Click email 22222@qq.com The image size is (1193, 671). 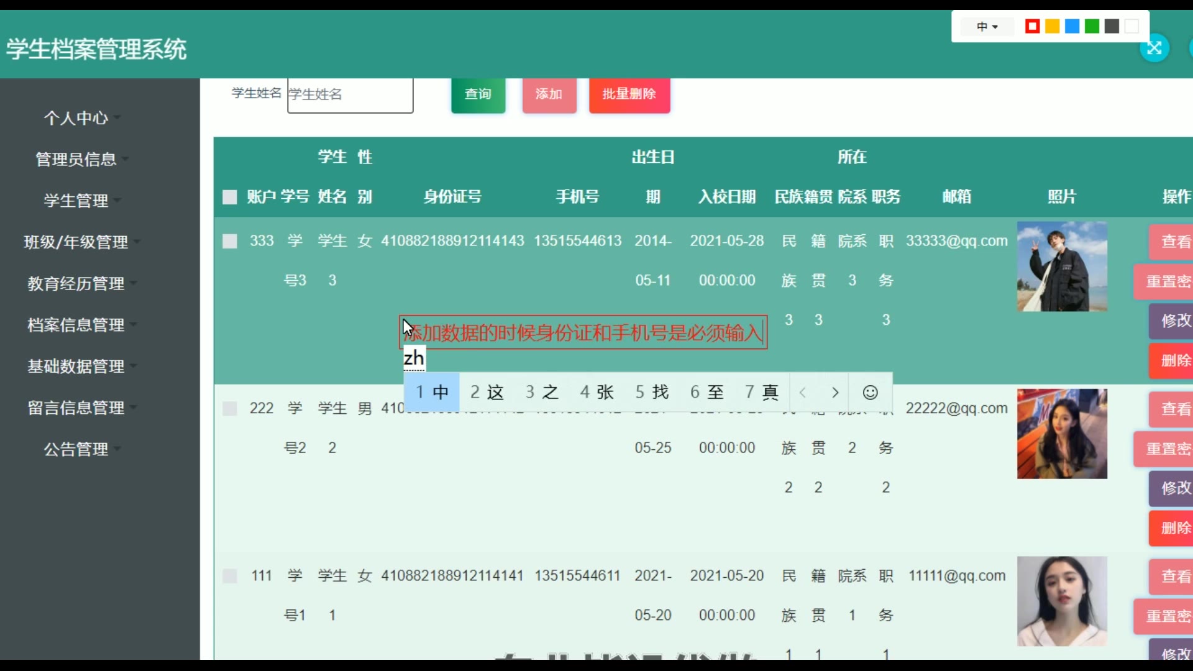pyautogui.click(x=956, y=408)
